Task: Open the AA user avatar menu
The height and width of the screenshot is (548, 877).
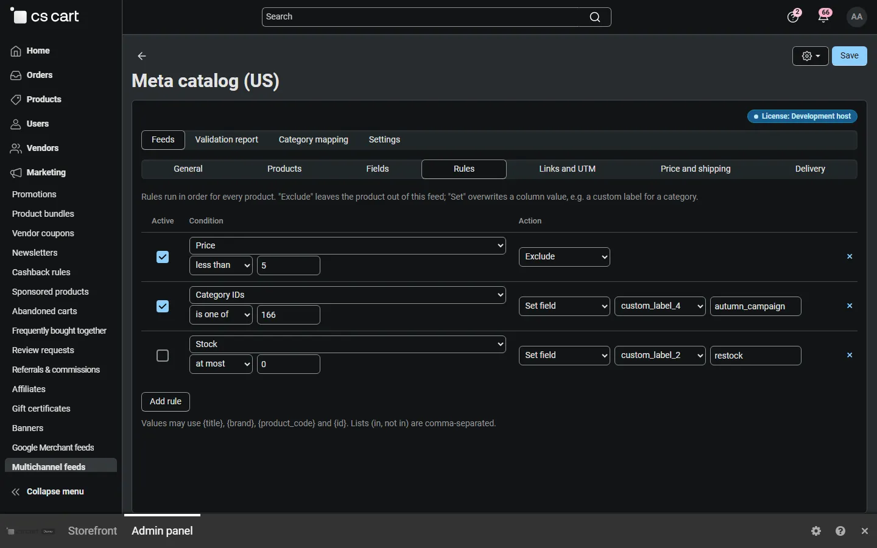Action: tap(857, 16)
